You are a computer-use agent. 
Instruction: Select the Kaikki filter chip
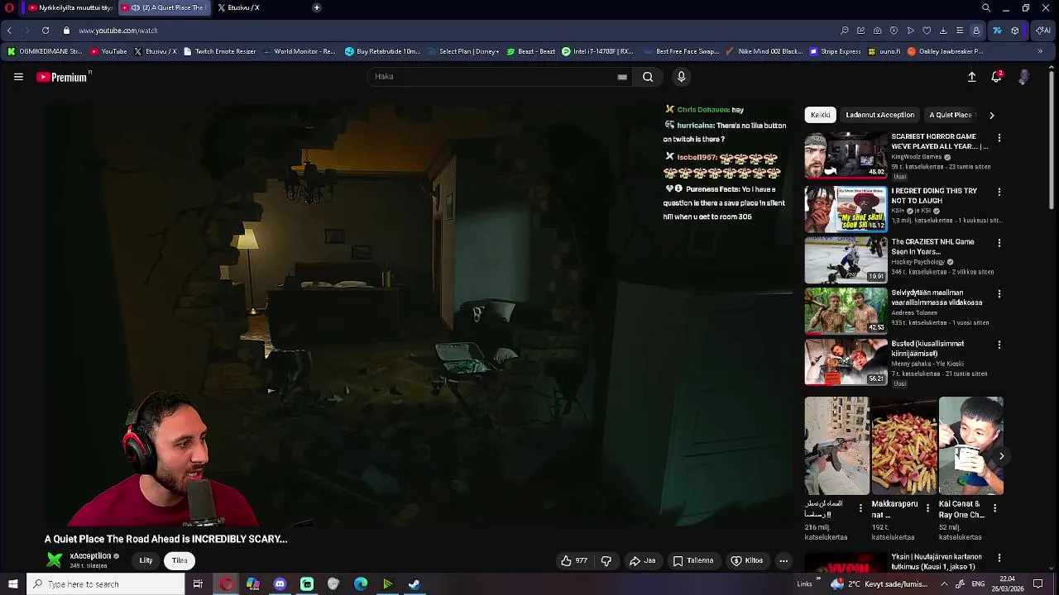pyautogui.click(x=821, y=115)
